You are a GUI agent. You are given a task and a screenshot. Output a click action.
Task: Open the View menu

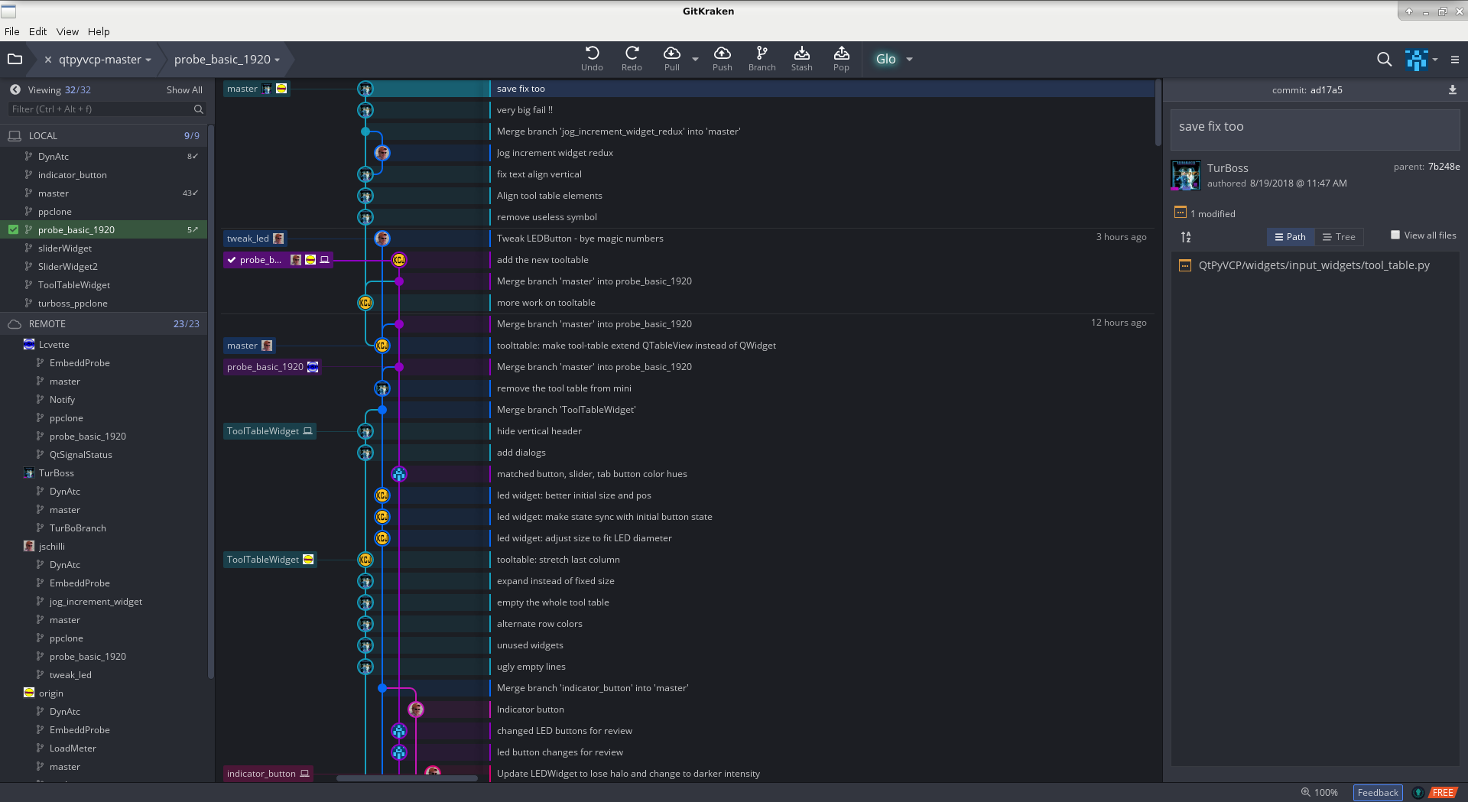[x=67, y=31]
